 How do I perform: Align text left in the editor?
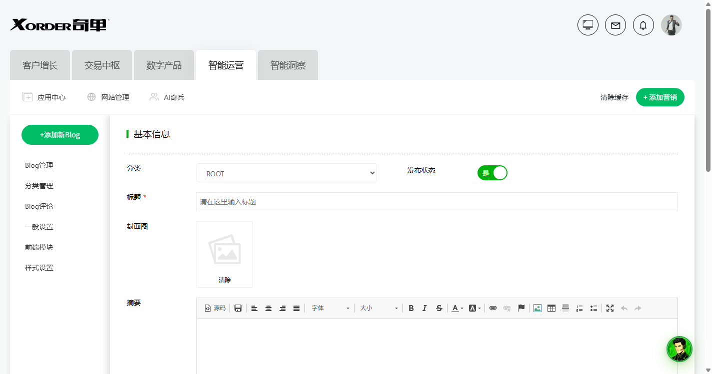tap(254, 308)
